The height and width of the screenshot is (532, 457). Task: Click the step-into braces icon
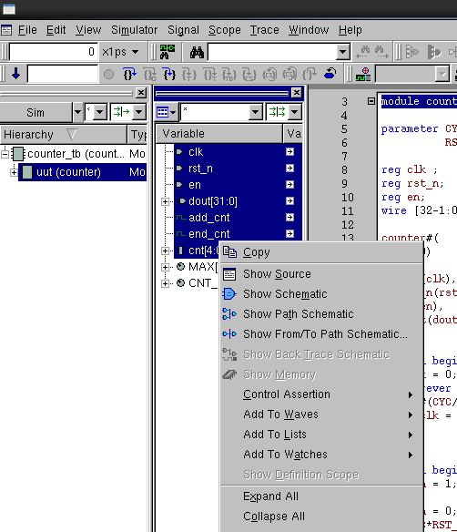coord(129,74)
